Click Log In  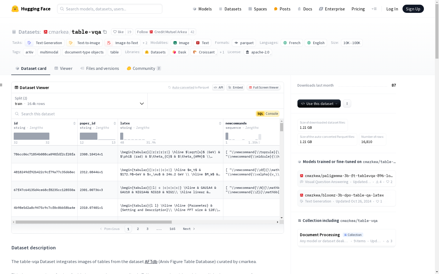click(392, 9)
